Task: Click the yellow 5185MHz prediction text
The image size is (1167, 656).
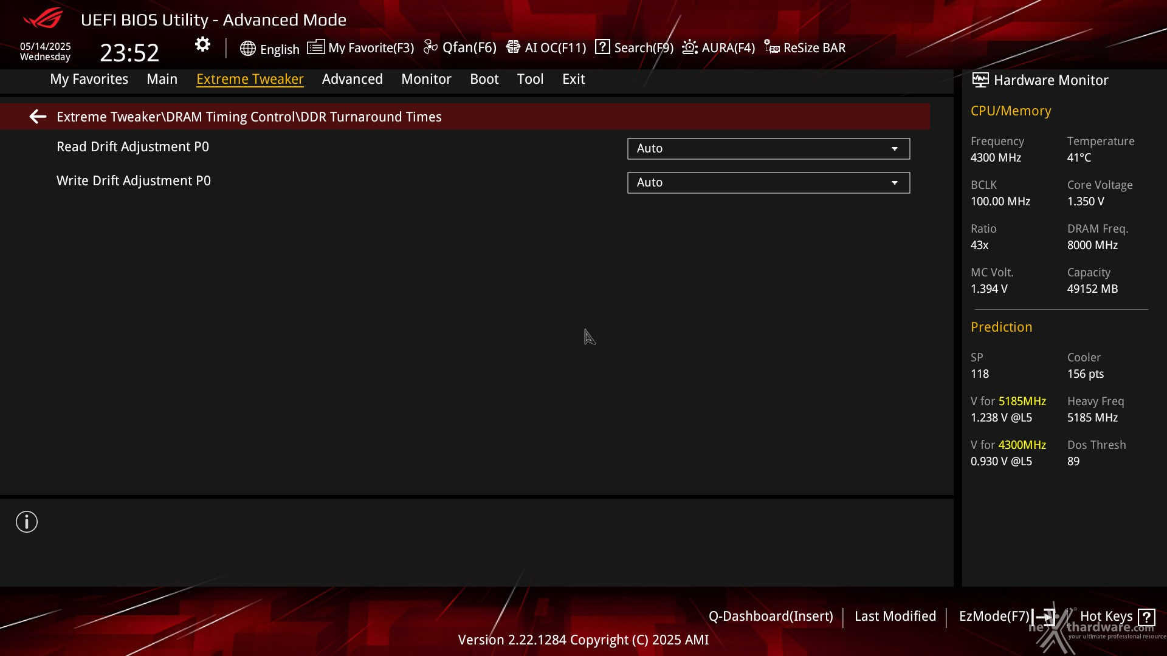Action: [x=1022, y=401]
